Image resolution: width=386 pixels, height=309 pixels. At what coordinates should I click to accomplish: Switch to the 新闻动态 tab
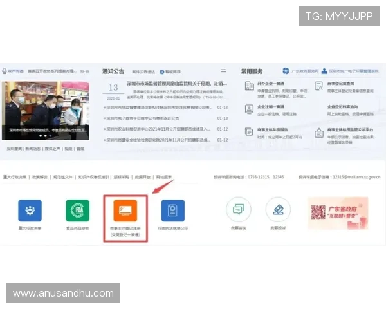(33, 149)
